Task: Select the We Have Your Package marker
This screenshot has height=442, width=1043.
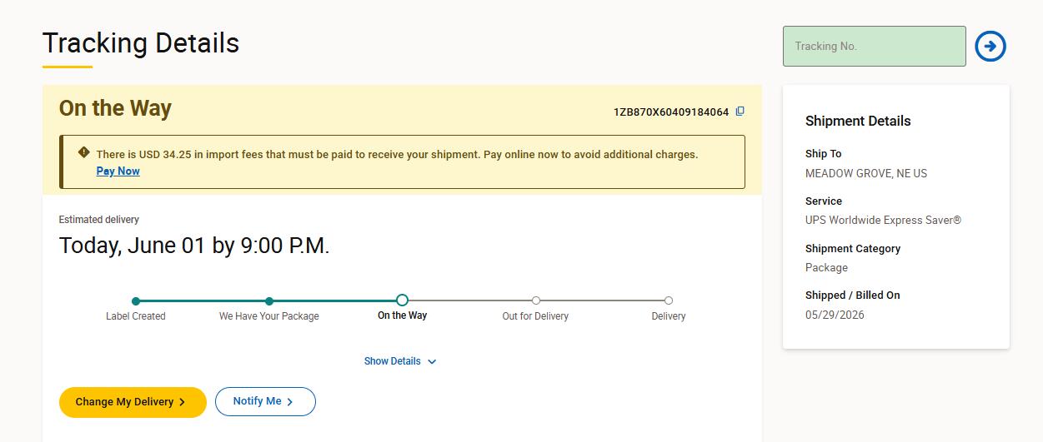Action: (269, 300)
